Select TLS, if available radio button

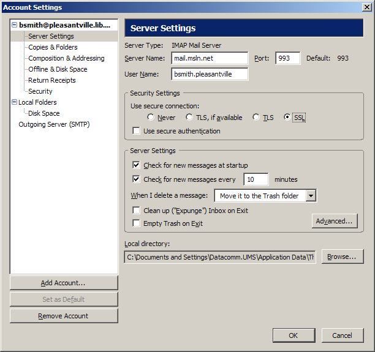(189, 117)
